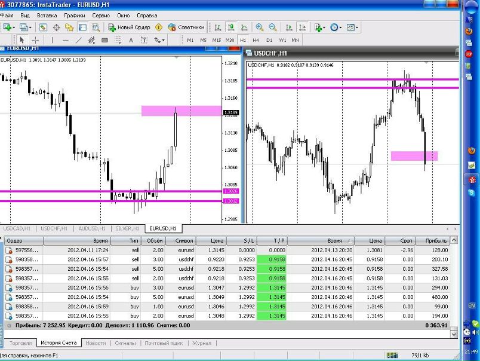480x361 pixels.
Task: Switch chart to candlestick display mode
Action: (x=231, y=27)
